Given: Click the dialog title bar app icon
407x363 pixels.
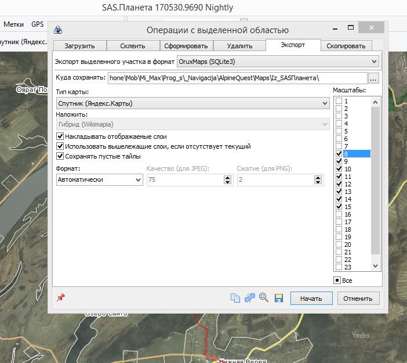Looking at the screenshot, I should click(x=58, y=30).
